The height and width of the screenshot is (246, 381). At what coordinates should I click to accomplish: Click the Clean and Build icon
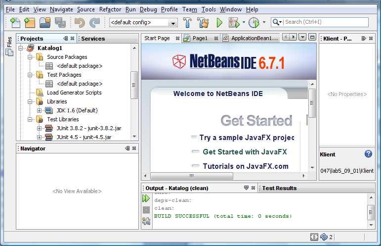(x=203, y=23)
